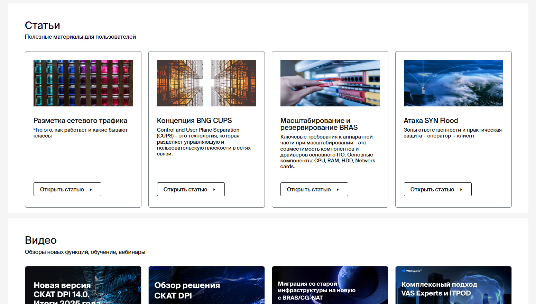
Task: Click the Control and User Plane Separation description
Action: (204, 142)
